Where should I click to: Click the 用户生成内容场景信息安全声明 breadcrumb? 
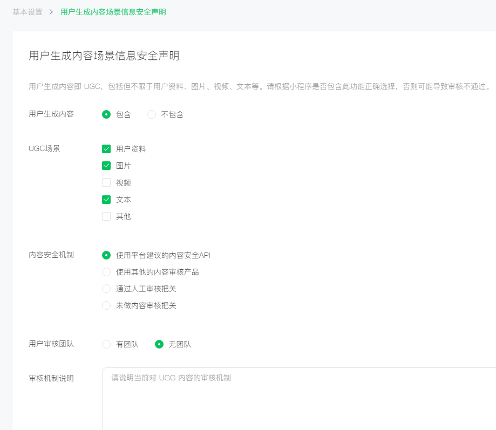pos(113,12)
